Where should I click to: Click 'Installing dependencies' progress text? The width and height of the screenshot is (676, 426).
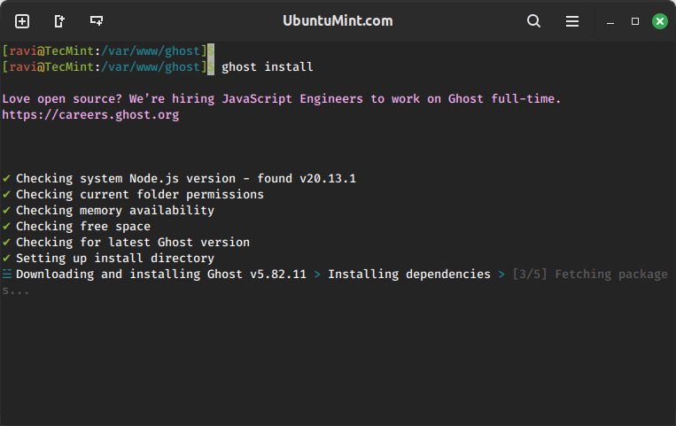[x=409, y=275]
